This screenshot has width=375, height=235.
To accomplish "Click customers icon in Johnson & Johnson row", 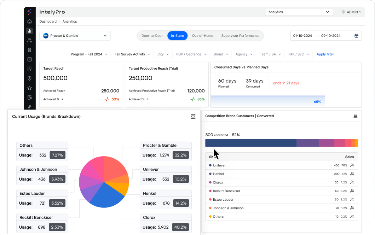I will click(352, 208).
